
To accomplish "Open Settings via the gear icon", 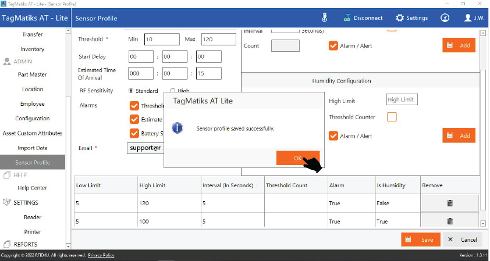I will coord(399,17).
